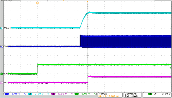
Task: Click the channel 1 badge in readout bar
Action: (x=7, y=94)
